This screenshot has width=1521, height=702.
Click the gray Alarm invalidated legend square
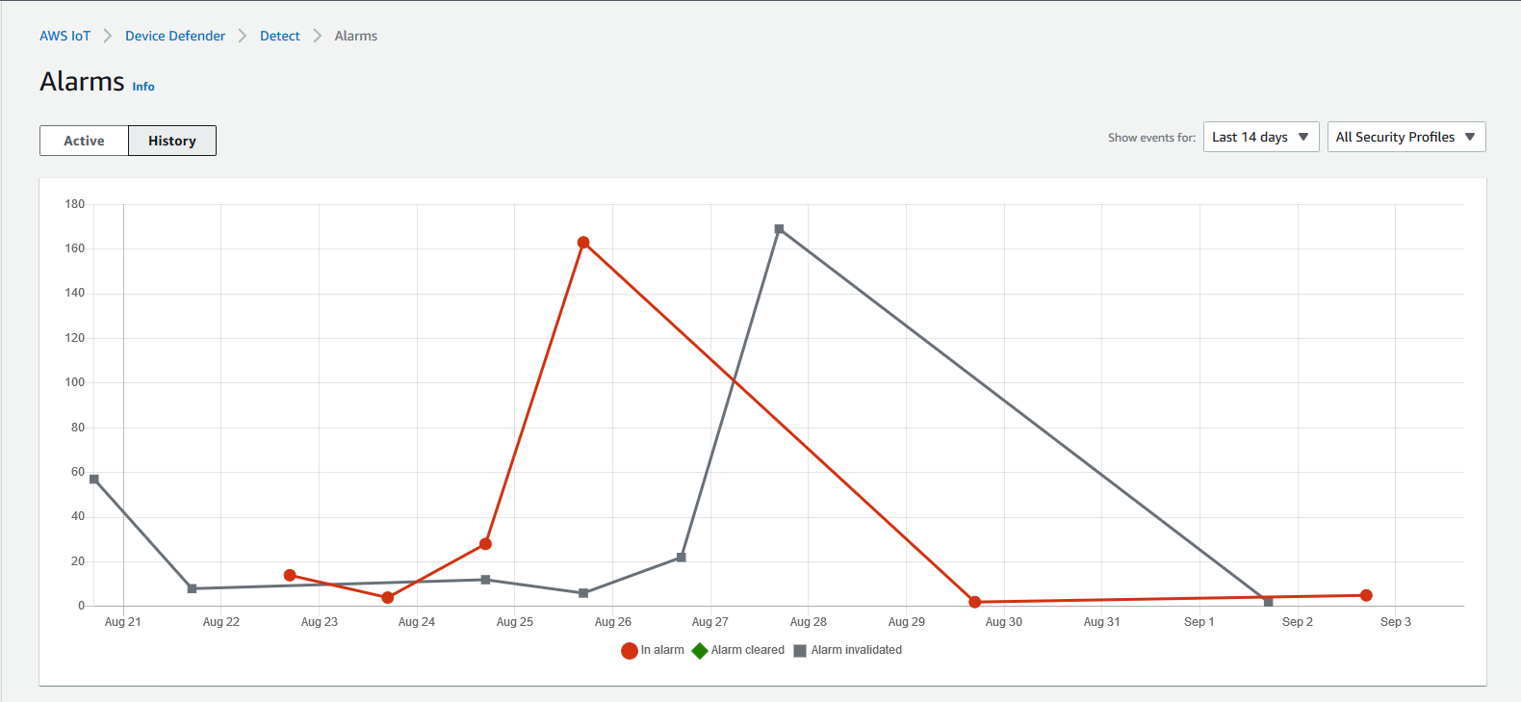[x=799, y=650]
